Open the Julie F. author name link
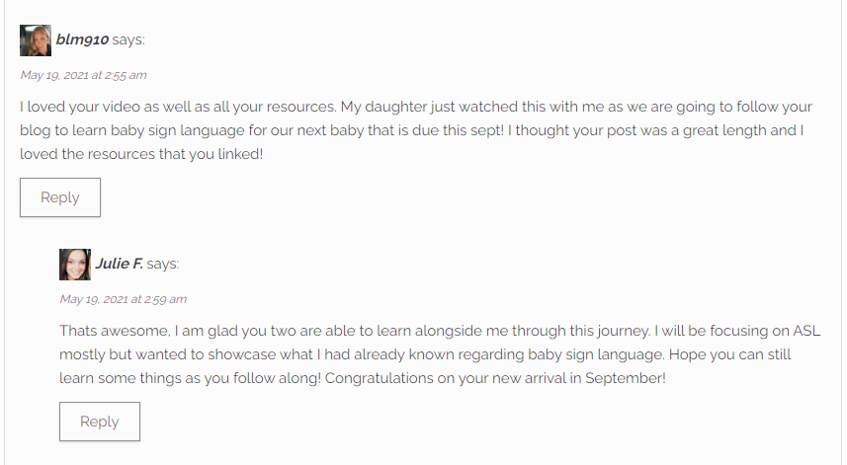847x465 pixels. (120, 264)
